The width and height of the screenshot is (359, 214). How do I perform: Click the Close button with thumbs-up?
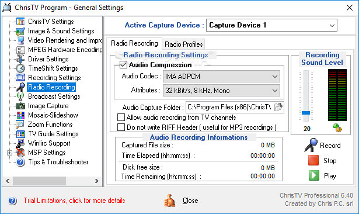pos(181,201)
